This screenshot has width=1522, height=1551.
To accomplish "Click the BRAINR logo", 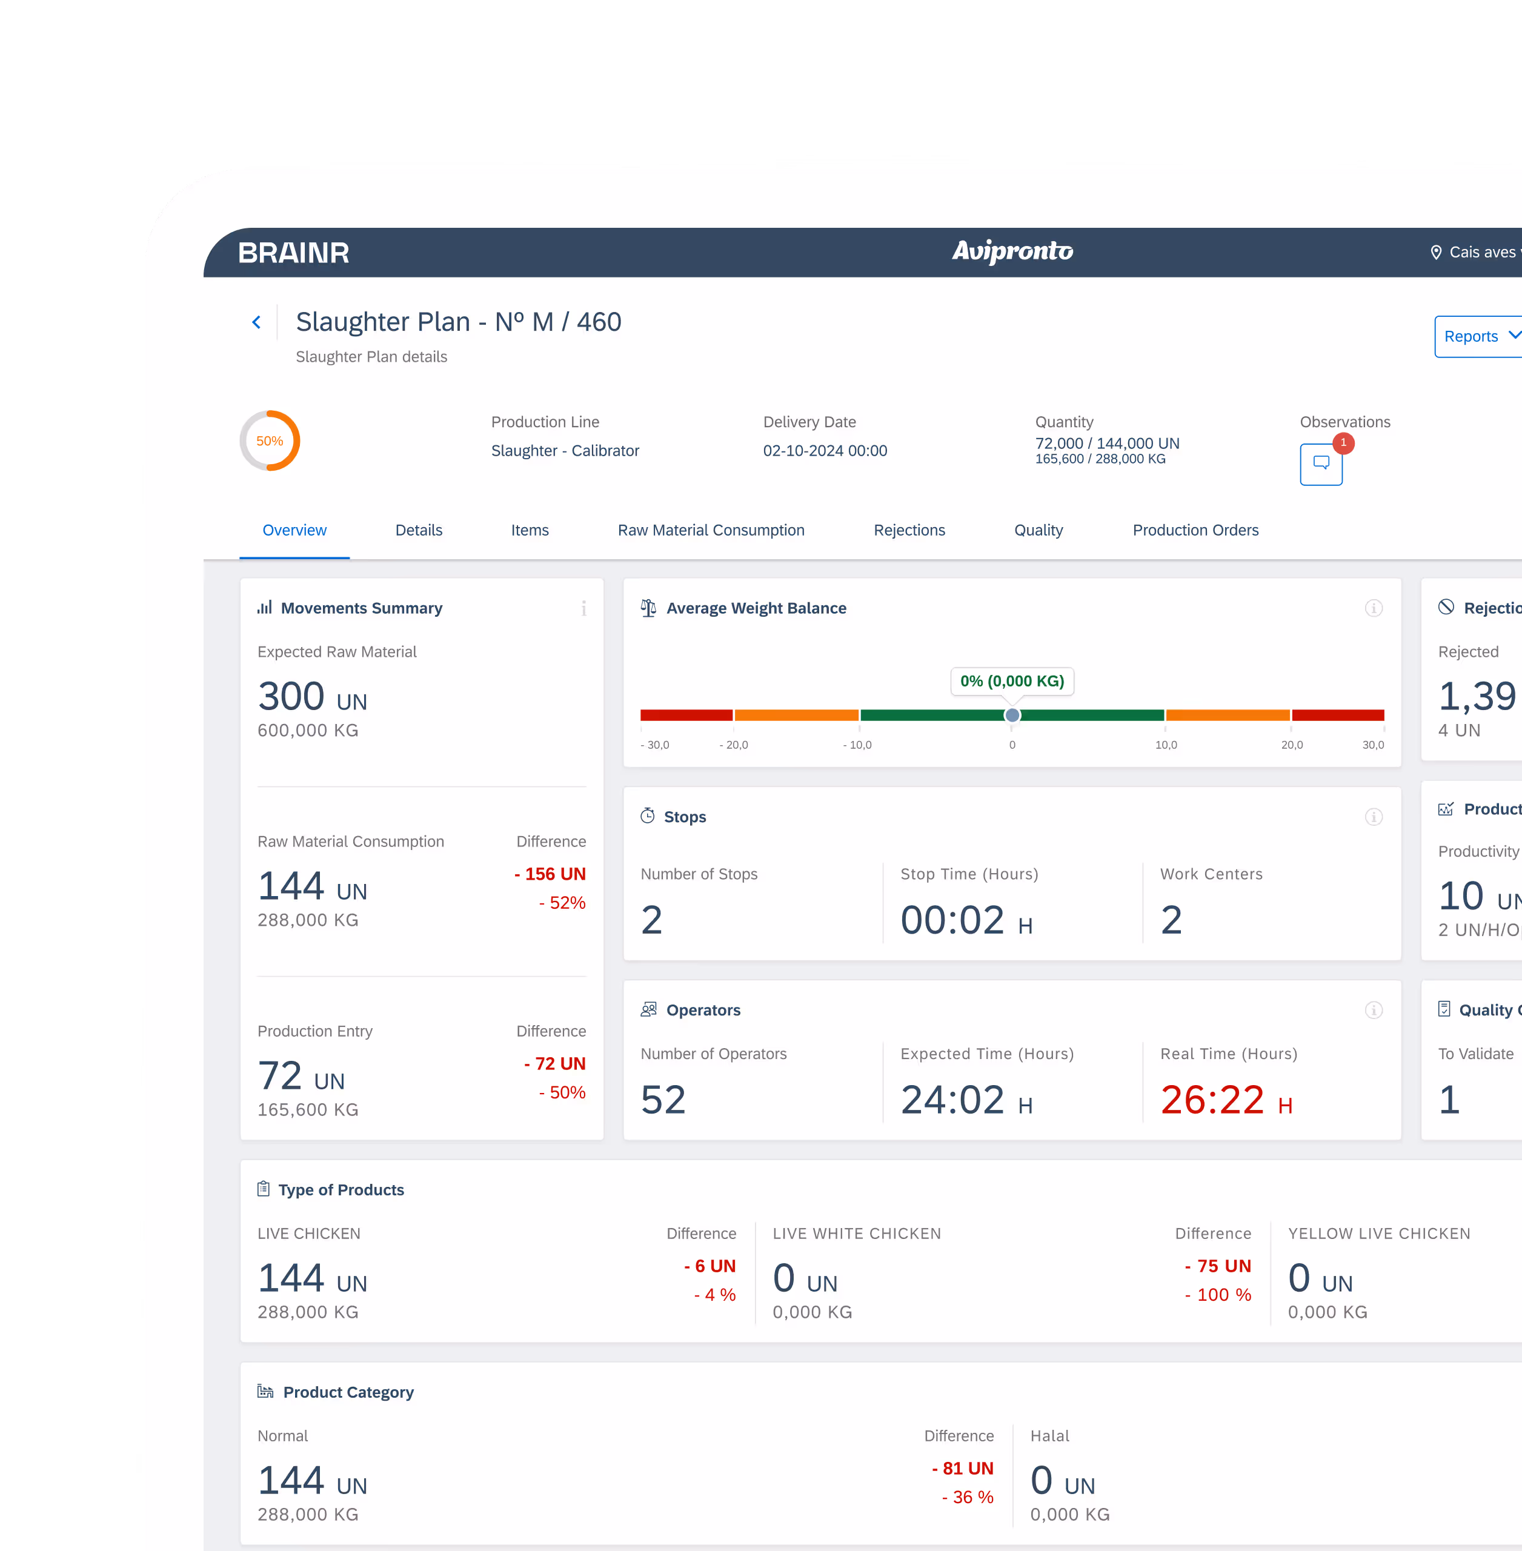I will click(293, 253).
